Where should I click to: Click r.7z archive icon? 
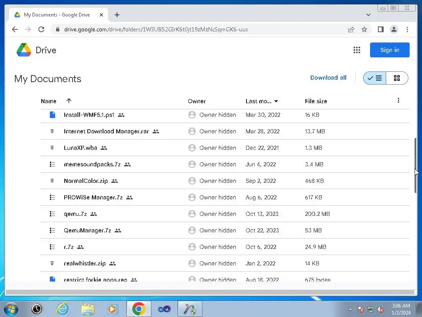click(52, 247)
